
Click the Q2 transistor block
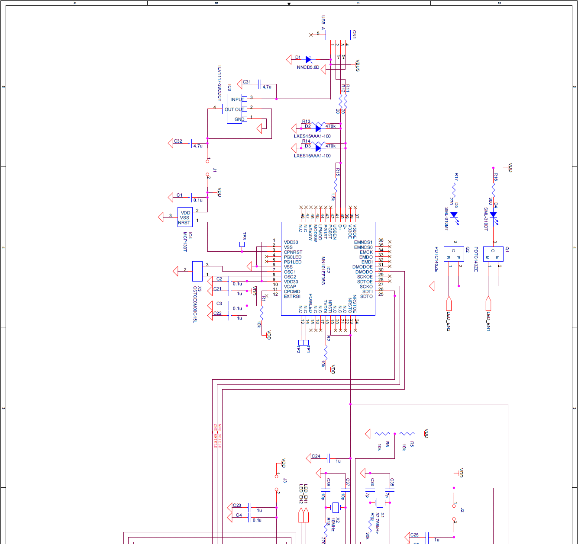[453, 254]
